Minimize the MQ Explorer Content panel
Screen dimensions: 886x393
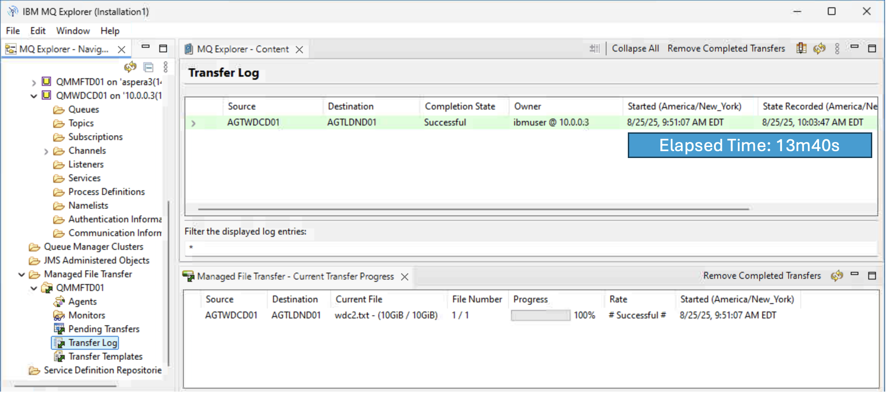(x=854, y=47)
